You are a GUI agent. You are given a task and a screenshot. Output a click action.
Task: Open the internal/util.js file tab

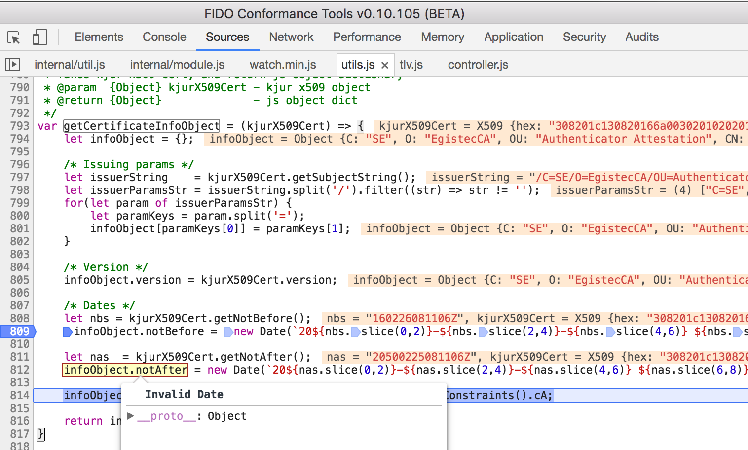pos(70,65)
